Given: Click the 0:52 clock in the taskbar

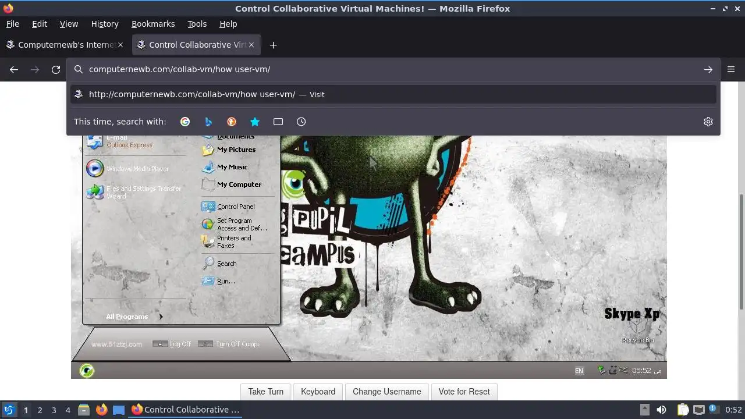Looking at the screenshot, I should (733, 410).
